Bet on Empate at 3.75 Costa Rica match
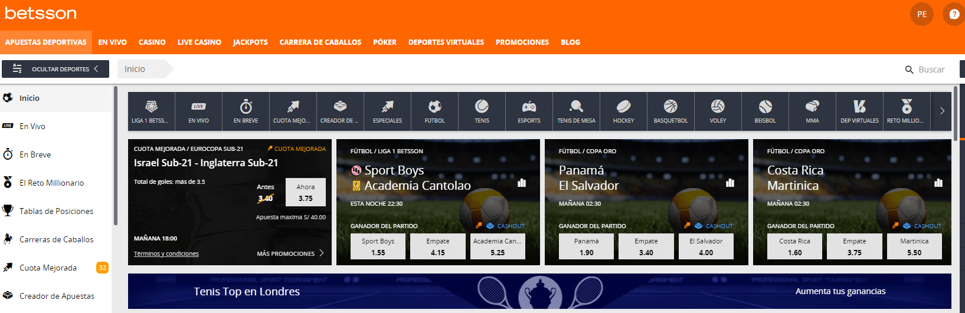This screenshot has width=965, height=313. point(855,246)
